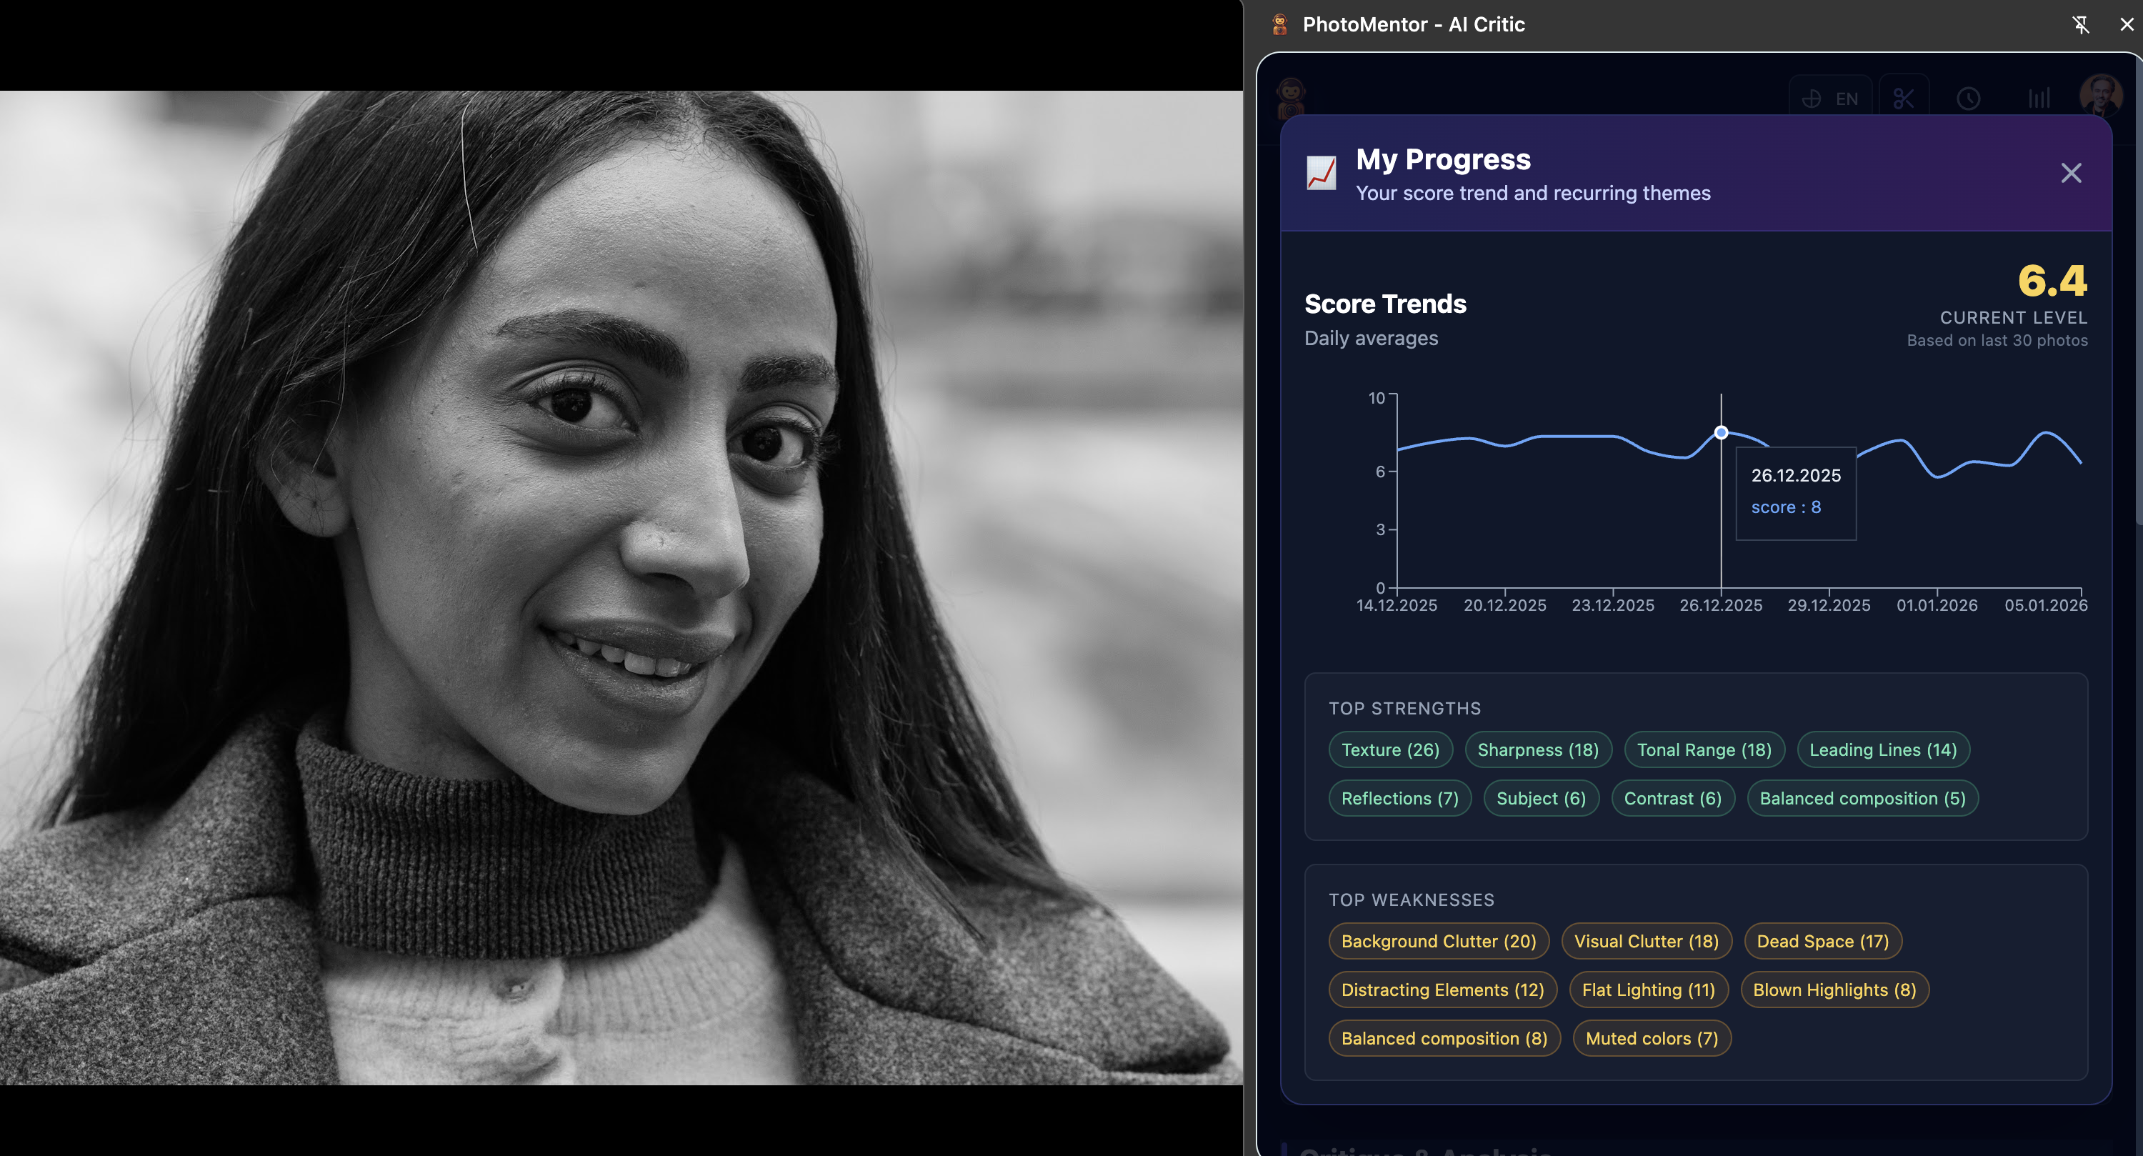Viewport: 2143px width, 1156px height.
Task: Click the scissors crop icon
Action: pyautogui.click(x=1904, y=99)
